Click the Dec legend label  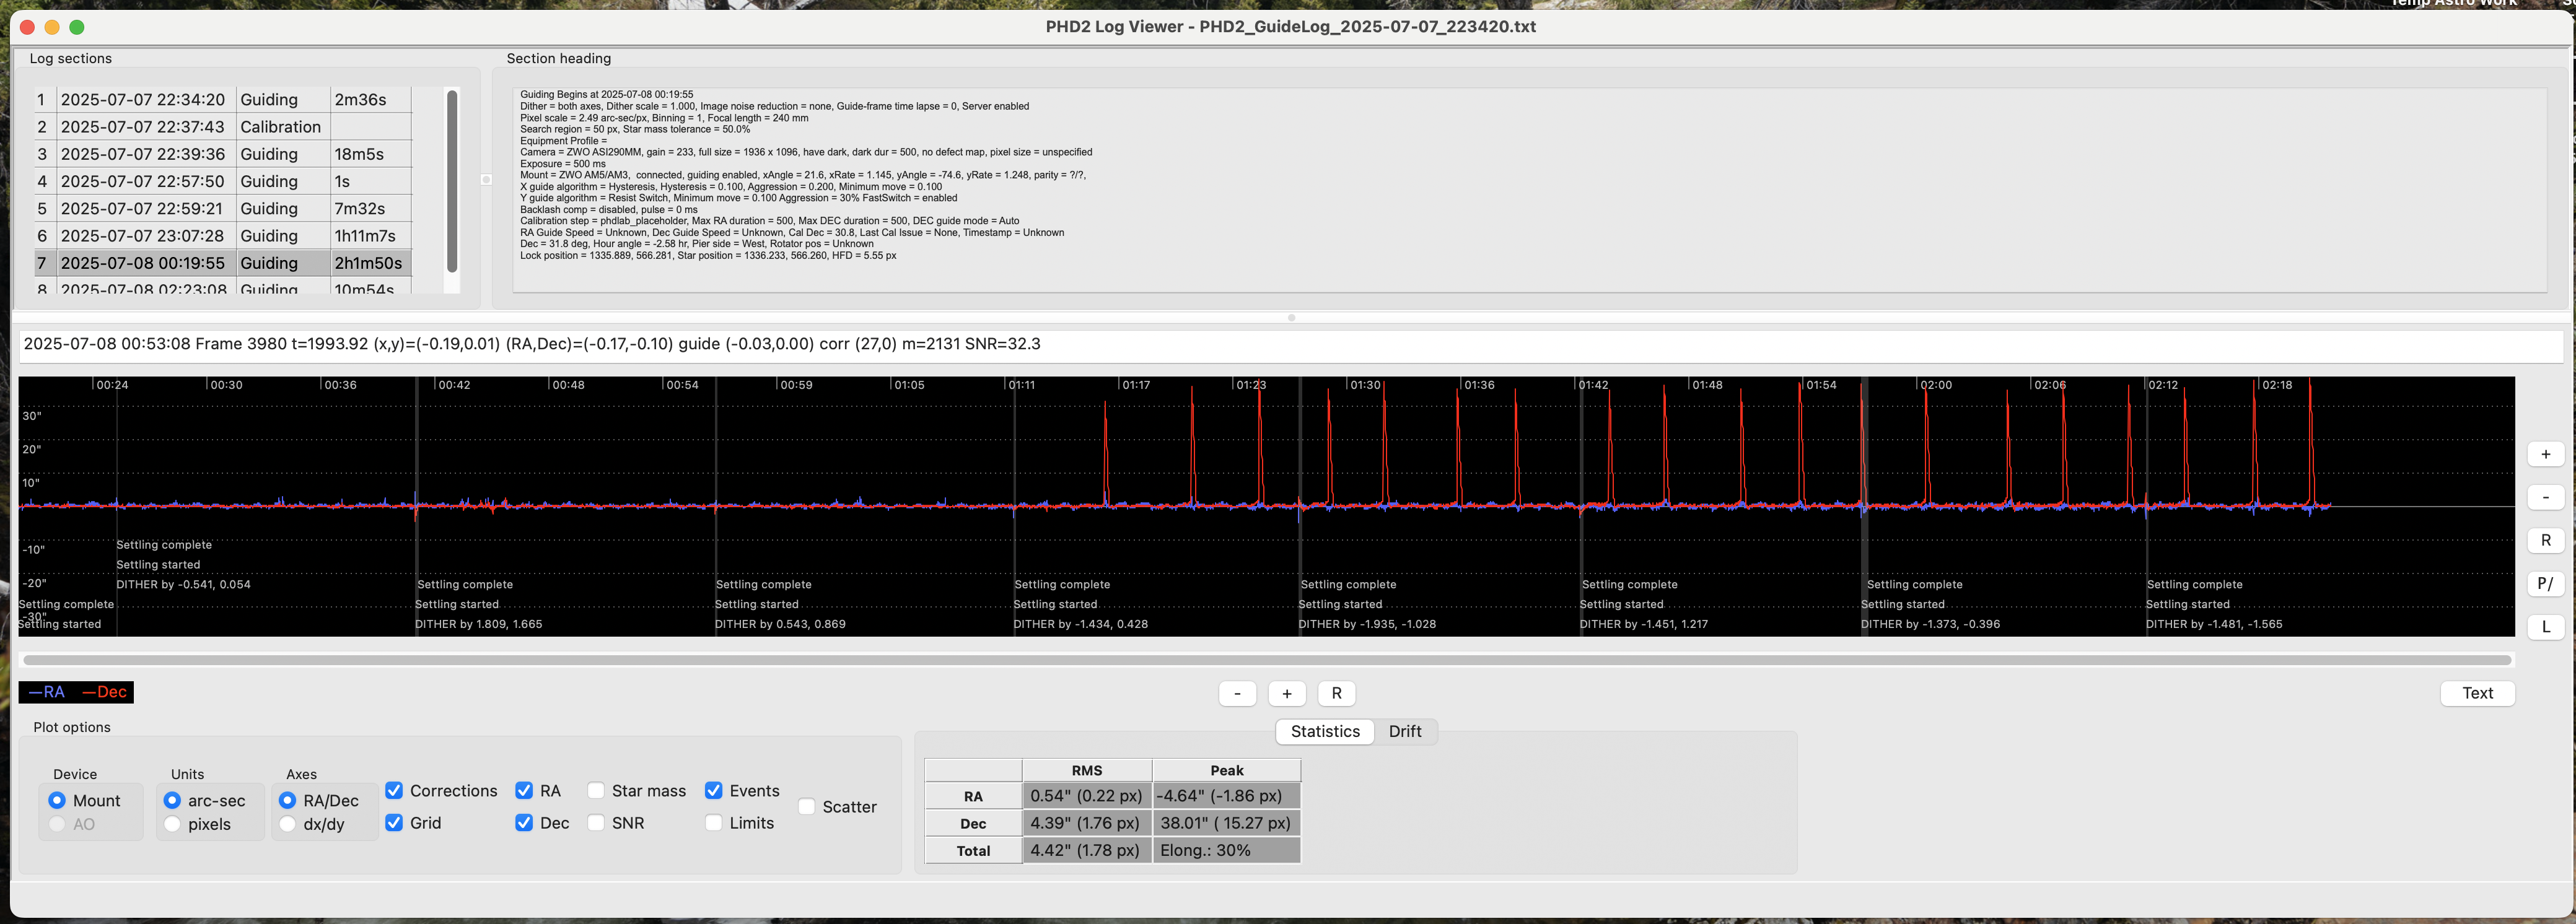tap(104, 692)
